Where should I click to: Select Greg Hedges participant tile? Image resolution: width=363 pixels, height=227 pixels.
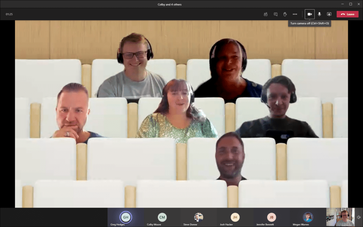(x=125, y=217)
